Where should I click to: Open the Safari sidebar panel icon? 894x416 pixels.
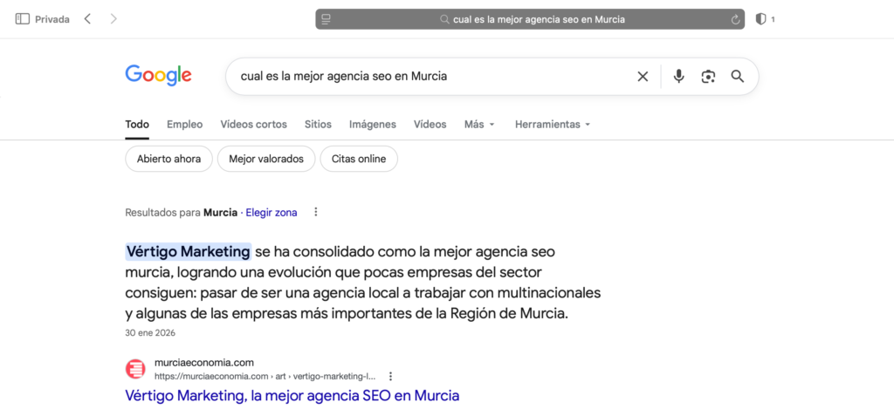tap(22, 19)
